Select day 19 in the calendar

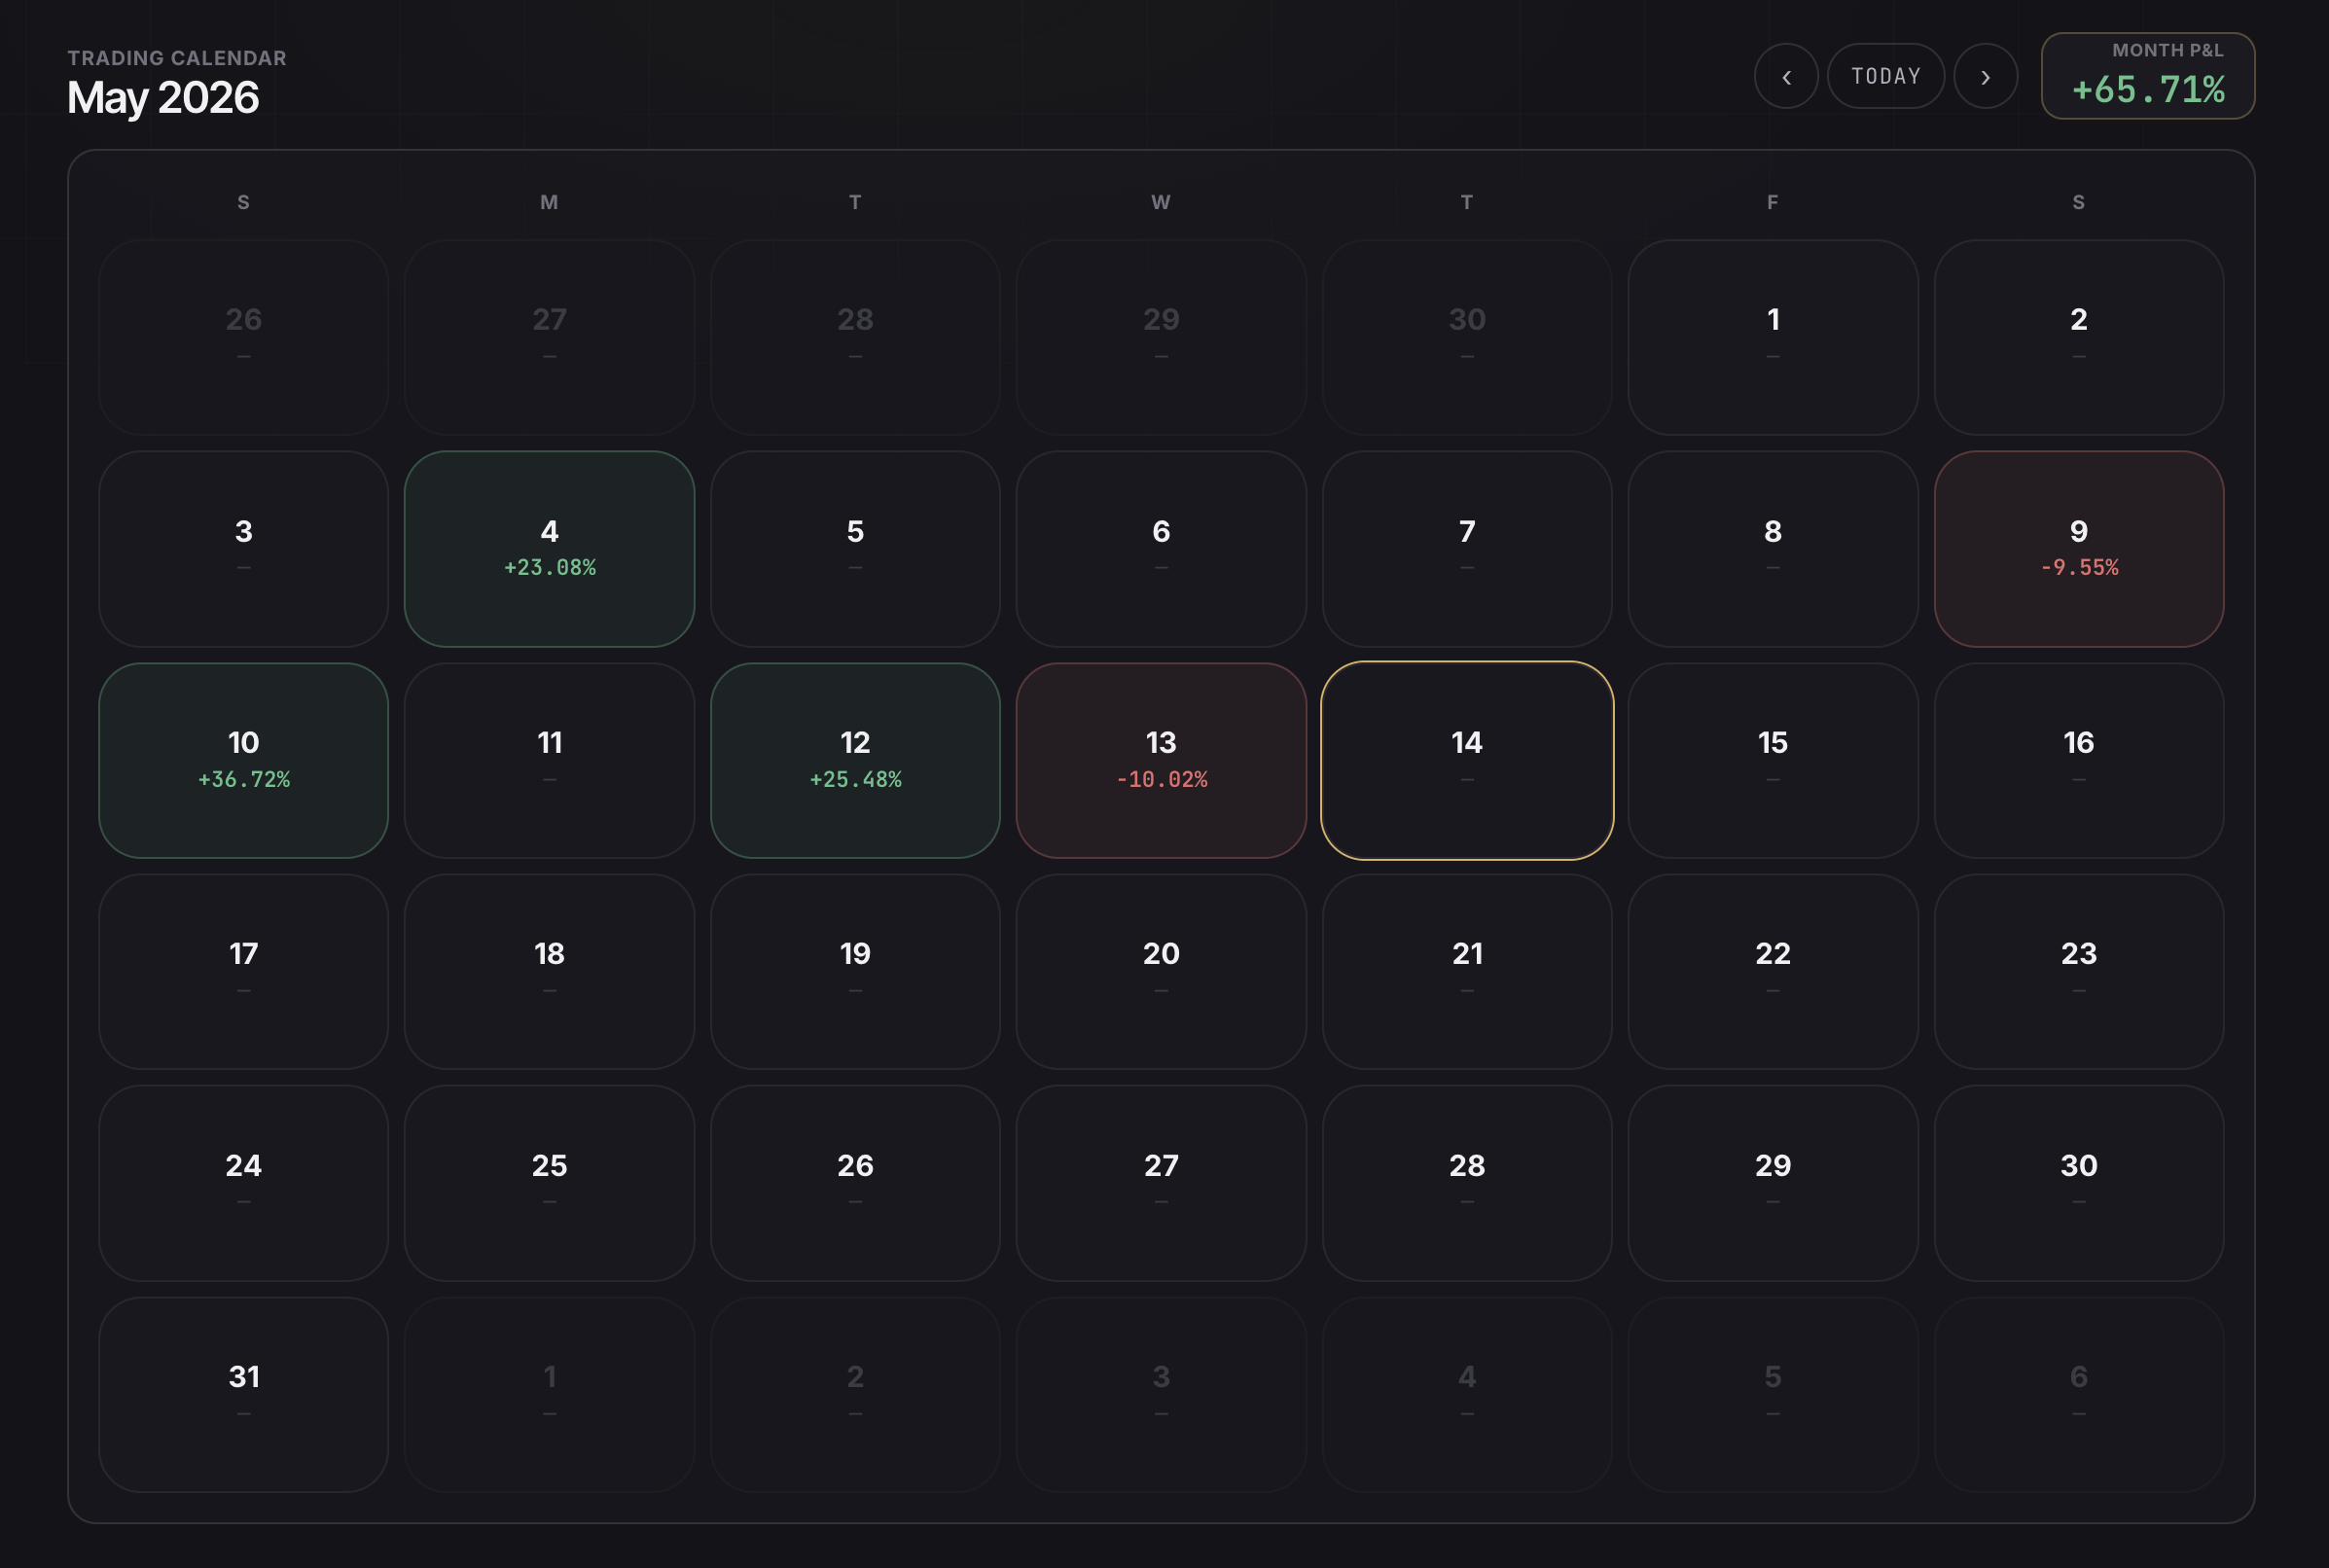click(x=855, y=972)
